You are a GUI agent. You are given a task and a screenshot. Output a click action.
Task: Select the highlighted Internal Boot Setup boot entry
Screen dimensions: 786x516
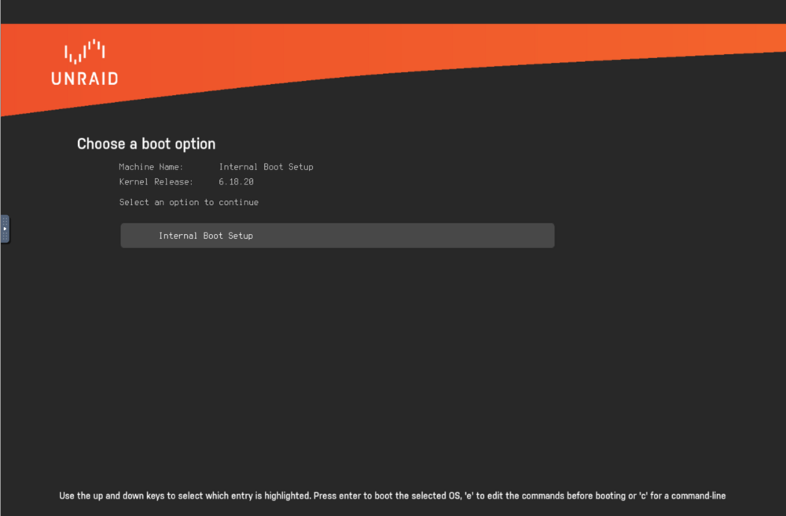[x=337, y=236]
